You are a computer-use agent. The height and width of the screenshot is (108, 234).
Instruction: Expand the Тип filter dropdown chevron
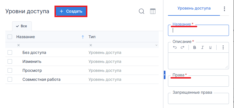pos(156,45)
